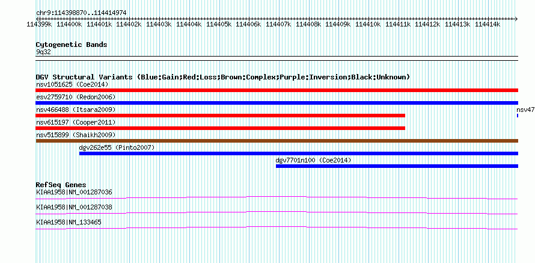
Task: Open the esv2759710 (Redon2006) variant label
Action: 76,97
